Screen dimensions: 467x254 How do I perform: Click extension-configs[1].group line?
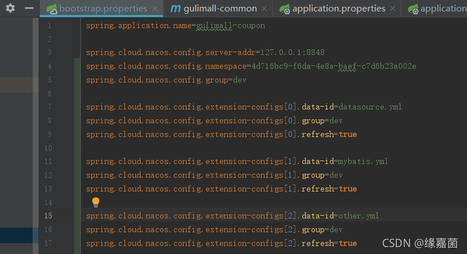(215, 175)
